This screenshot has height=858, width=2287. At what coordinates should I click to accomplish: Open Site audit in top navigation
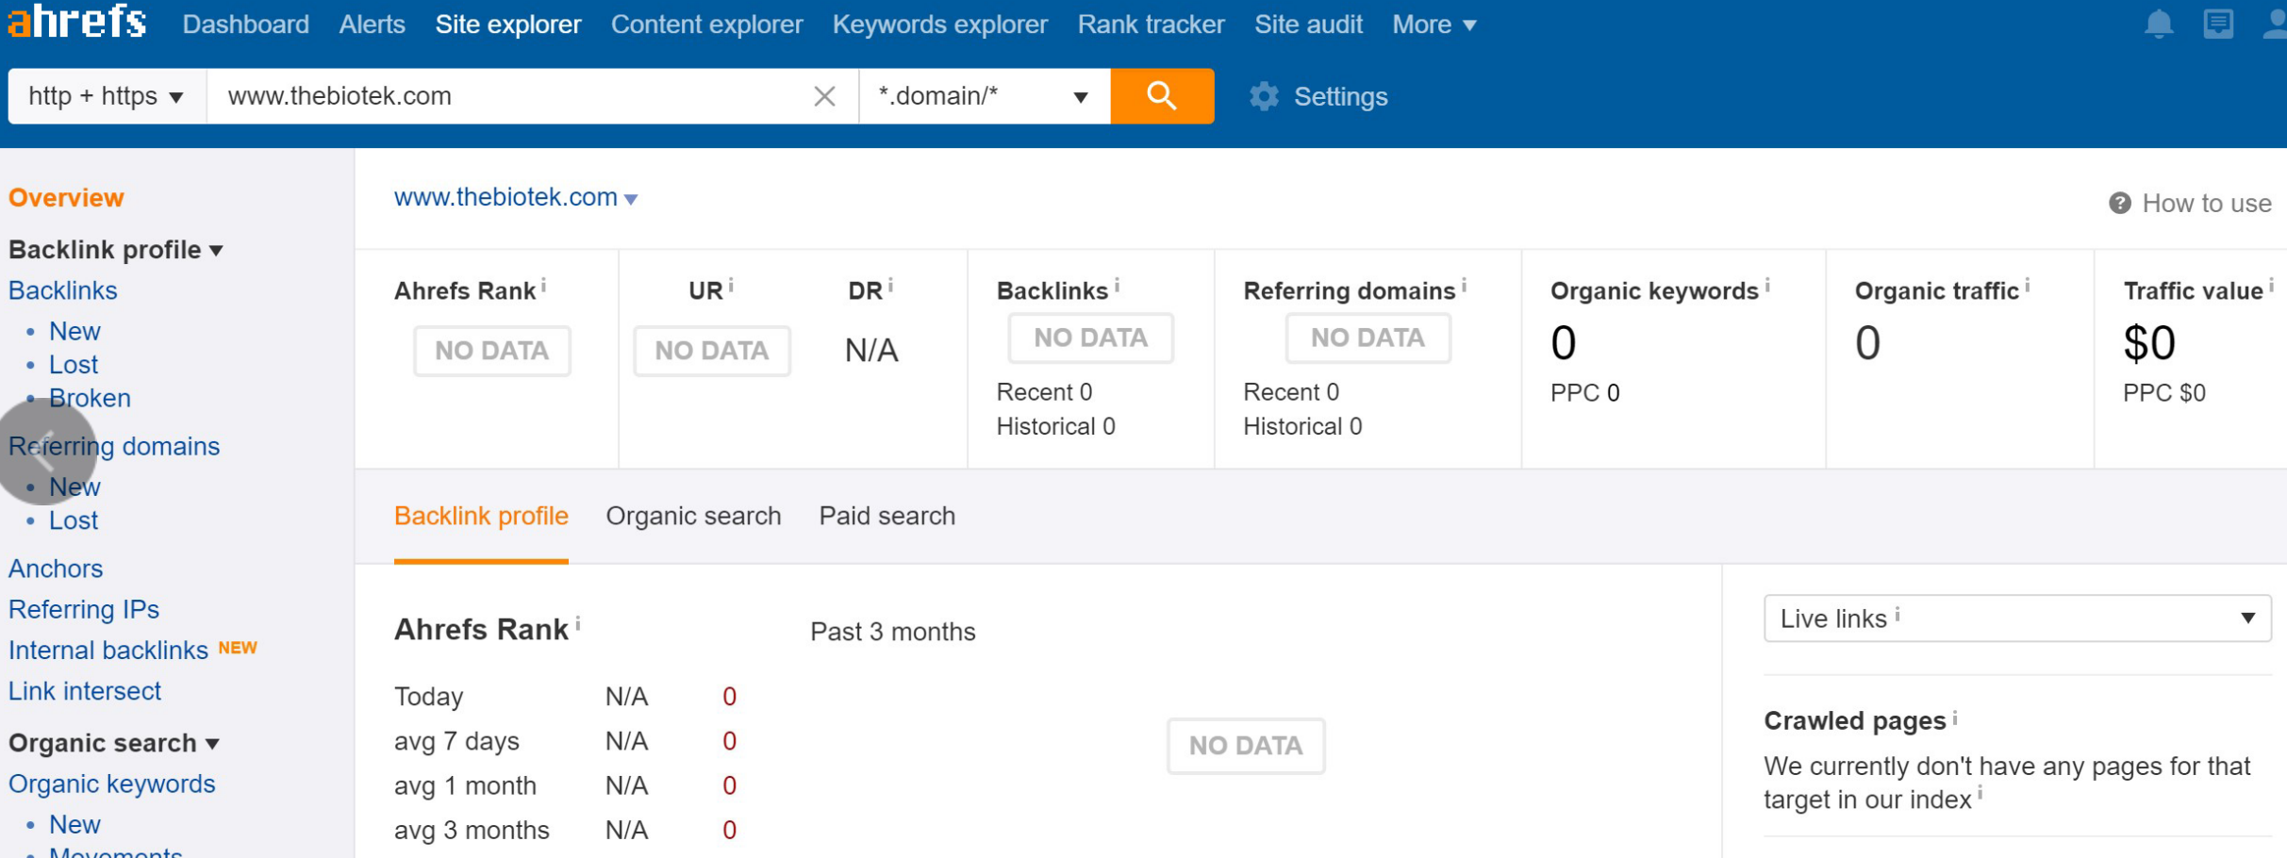coord(1308,25)
